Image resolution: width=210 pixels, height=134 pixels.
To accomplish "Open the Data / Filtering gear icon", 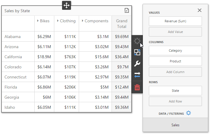I will [x=188, y=113].
